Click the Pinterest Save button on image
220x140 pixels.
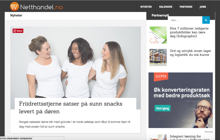pyautogui.click(x=18, y=31)
